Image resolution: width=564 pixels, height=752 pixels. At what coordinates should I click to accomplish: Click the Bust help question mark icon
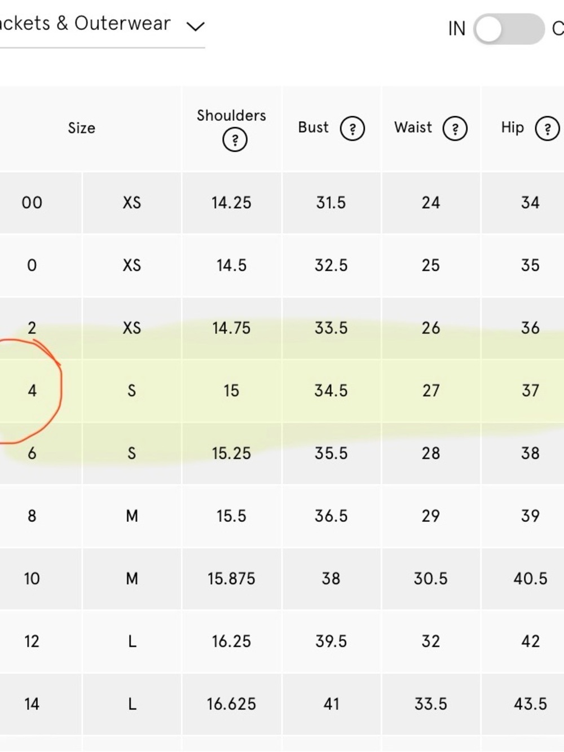(352, 129)
